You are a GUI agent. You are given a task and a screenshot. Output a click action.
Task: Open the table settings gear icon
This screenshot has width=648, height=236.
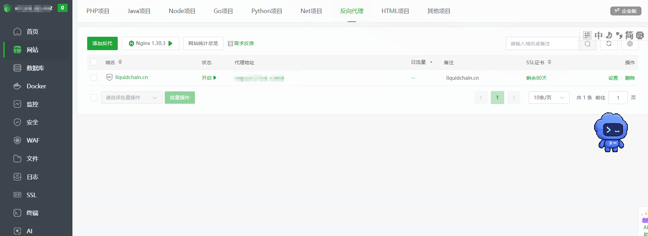click(x=630, y=44)
